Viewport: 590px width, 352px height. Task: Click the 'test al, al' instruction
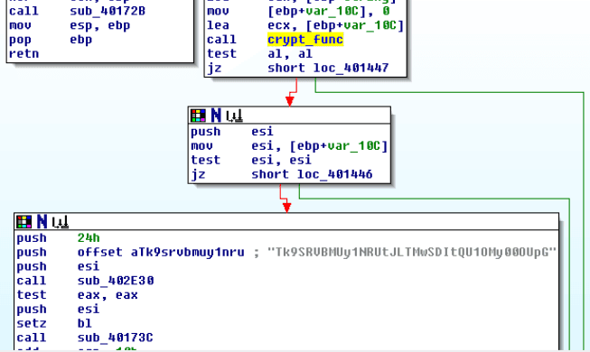(x=259, y=54)
